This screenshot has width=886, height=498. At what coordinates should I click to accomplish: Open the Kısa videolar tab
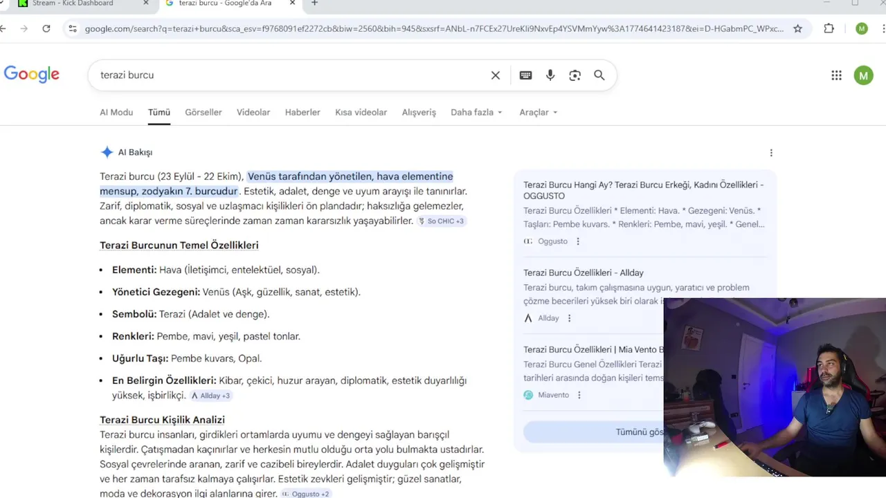(361, 112)
